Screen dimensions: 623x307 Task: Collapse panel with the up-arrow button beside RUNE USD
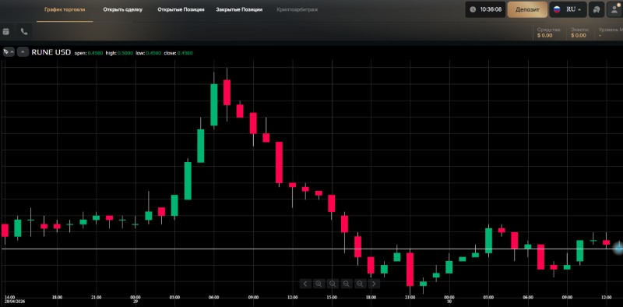click(x=23, y=51)
